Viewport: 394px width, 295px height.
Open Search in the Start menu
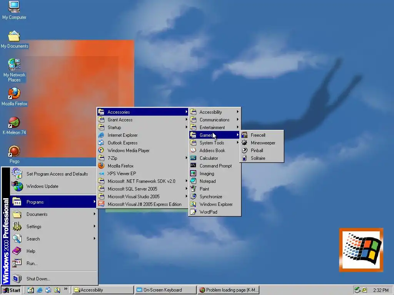[53, 239]
